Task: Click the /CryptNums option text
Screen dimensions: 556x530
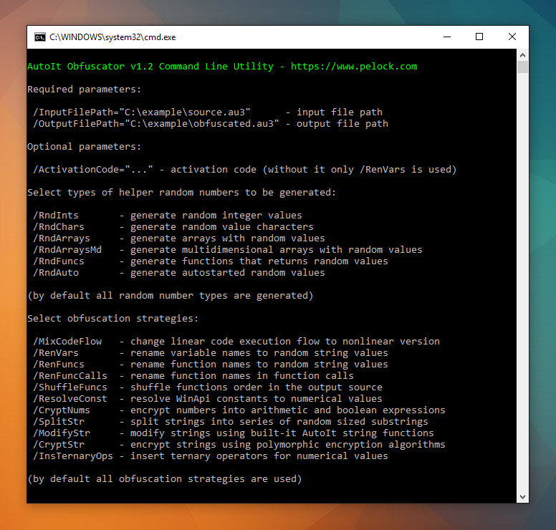Action: tap(62, 410)
